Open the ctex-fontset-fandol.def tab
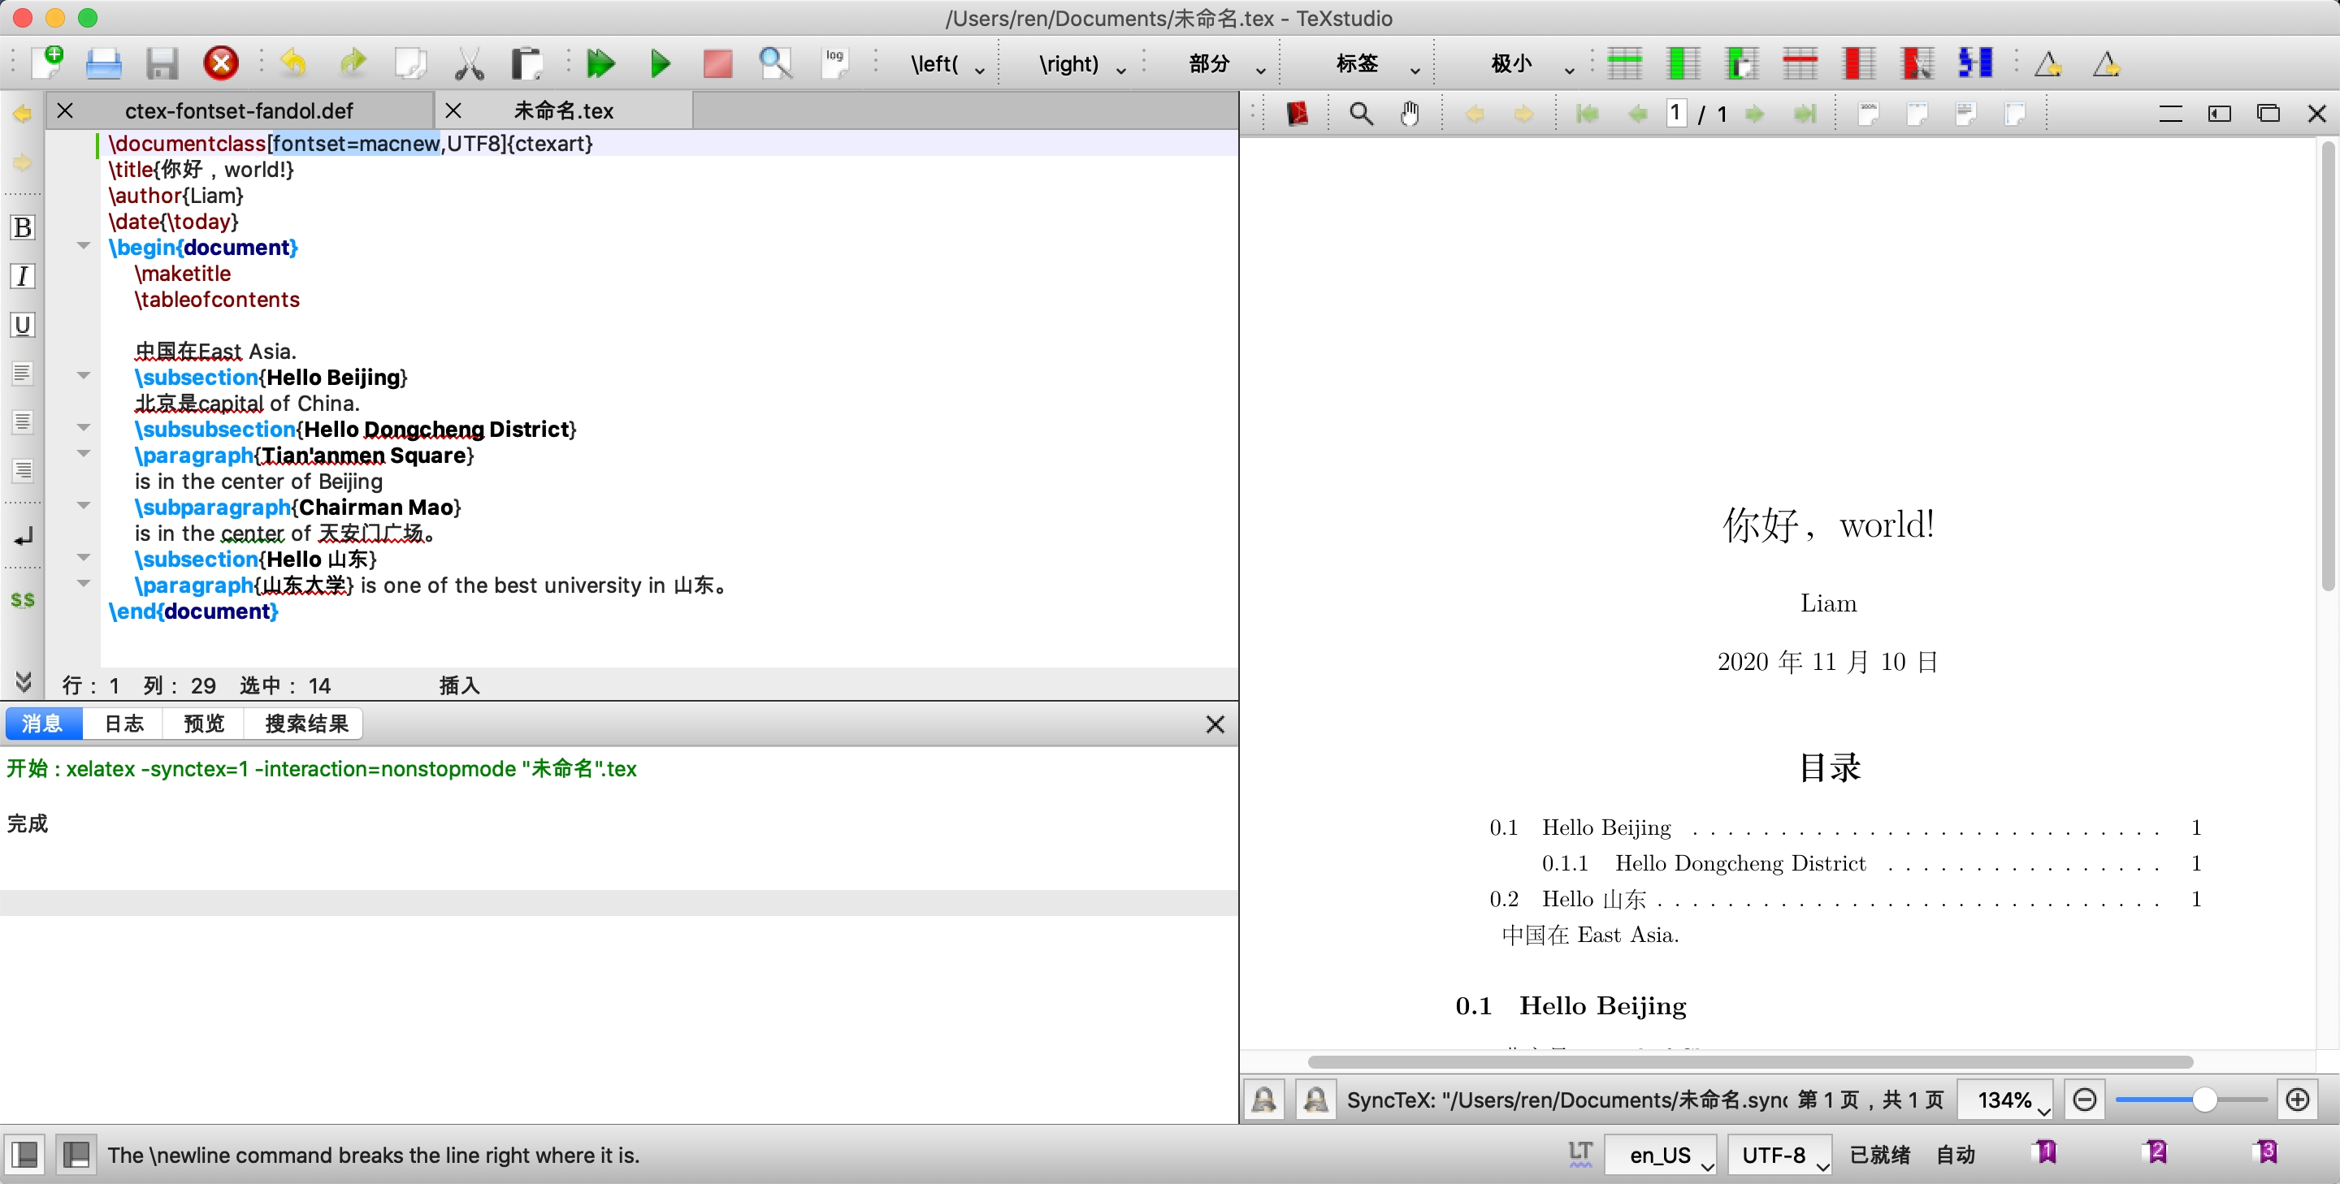The image size is (2340, 1184). pos(239,110)
